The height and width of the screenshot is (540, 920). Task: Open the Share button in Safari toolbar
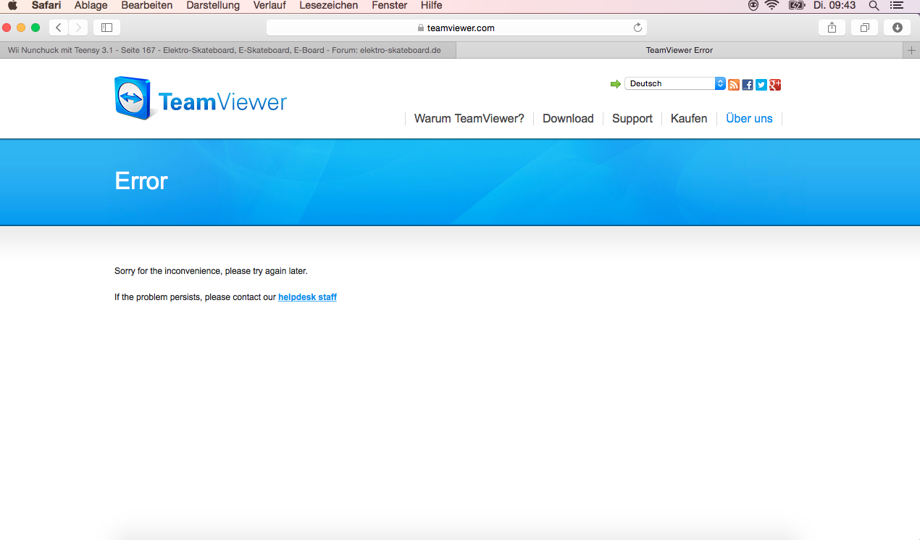click(x=832, y=28)
